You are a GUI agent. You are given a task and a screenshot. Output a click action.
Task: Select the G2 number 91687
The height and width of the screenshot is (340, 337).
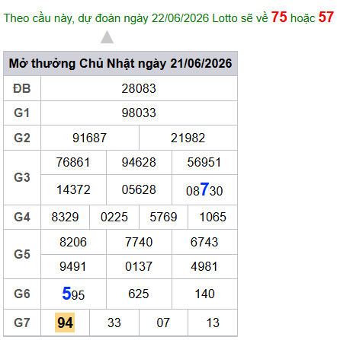[89, 138]
